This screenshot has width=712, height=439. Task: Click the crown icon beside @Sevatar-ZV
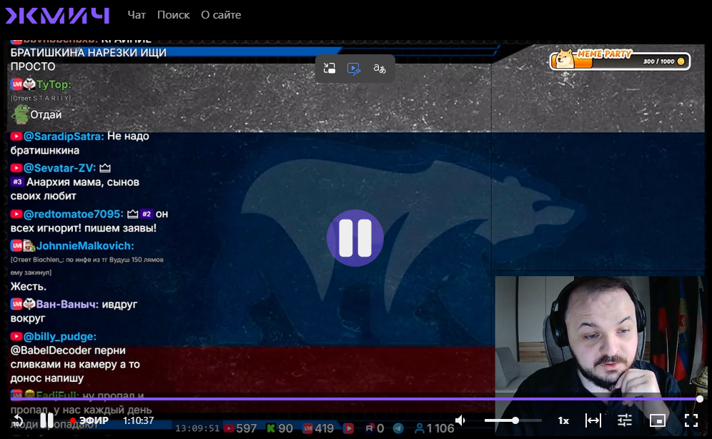click(105, 168)
